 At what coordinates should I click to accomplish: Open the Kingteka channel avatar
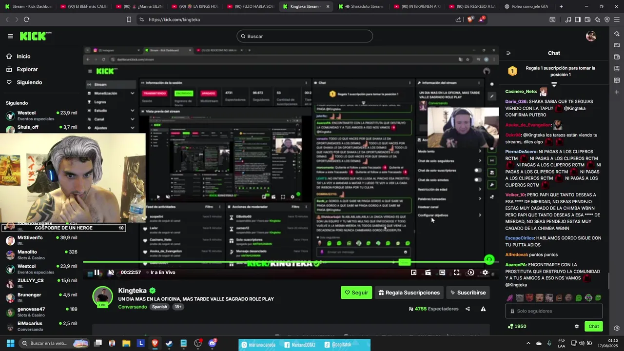103,297
